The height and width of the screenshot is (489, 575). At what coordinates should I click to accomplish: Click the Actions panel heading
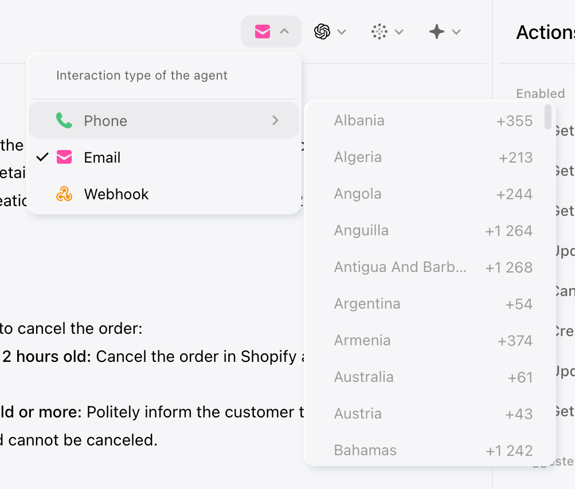coord(545,32)
